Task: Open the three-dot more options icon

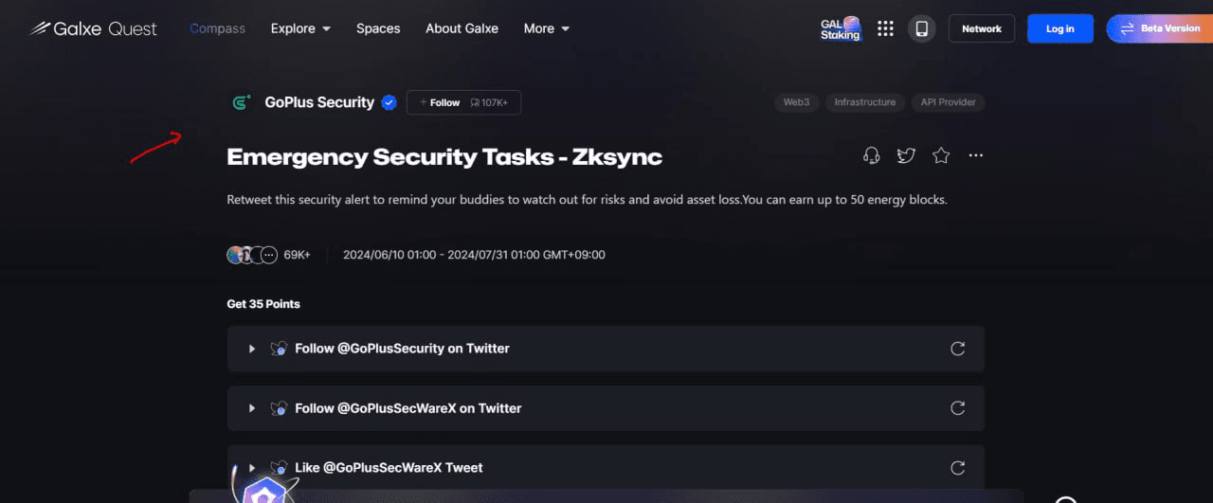Action: (976, 155)
